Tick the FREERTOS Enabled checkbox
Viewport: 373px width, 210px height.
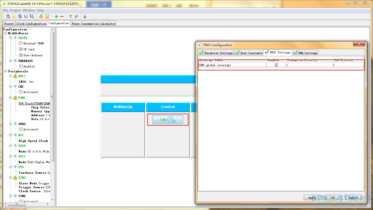coord(21,66)
